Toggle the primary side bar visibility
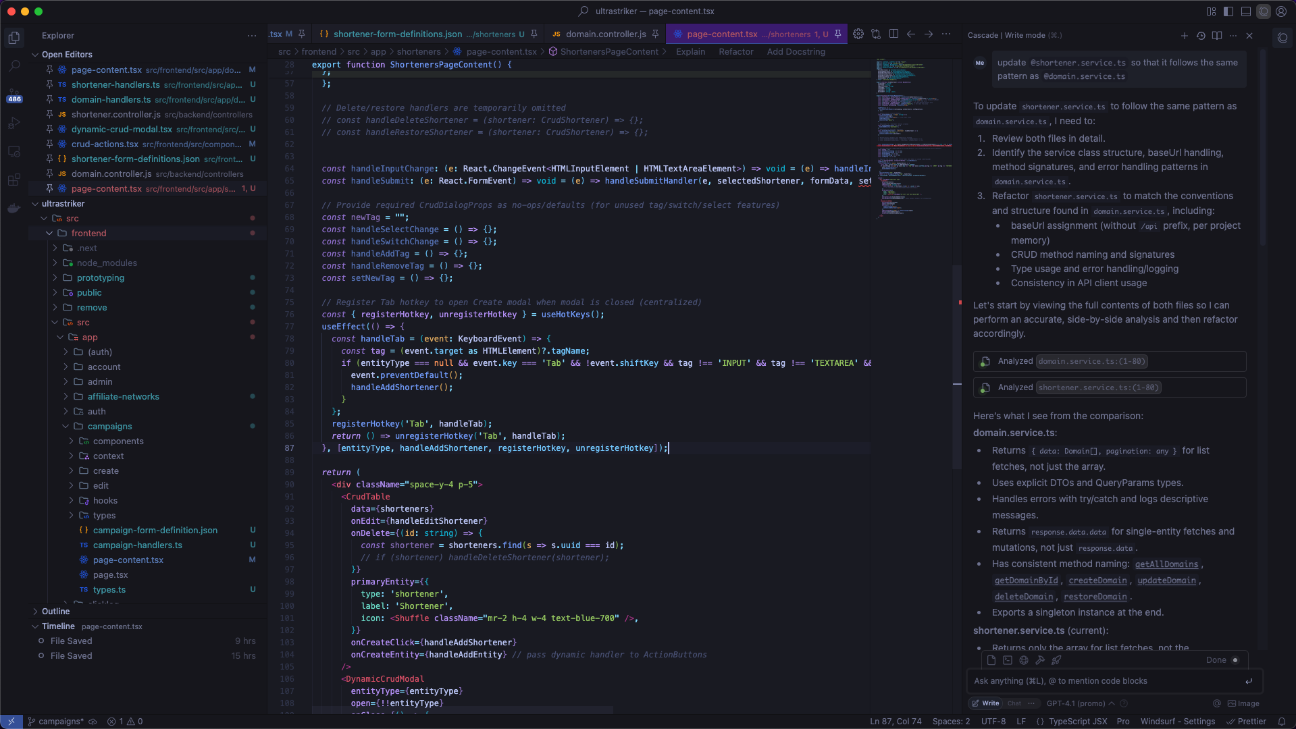The image size is (1296, 729). tap(1228, 11)
